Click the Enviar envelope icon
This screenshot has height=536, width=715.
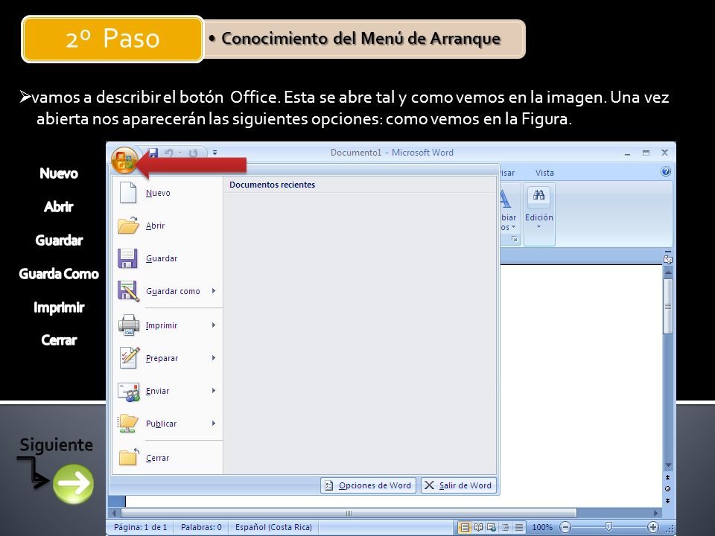[x=129, y=391]
